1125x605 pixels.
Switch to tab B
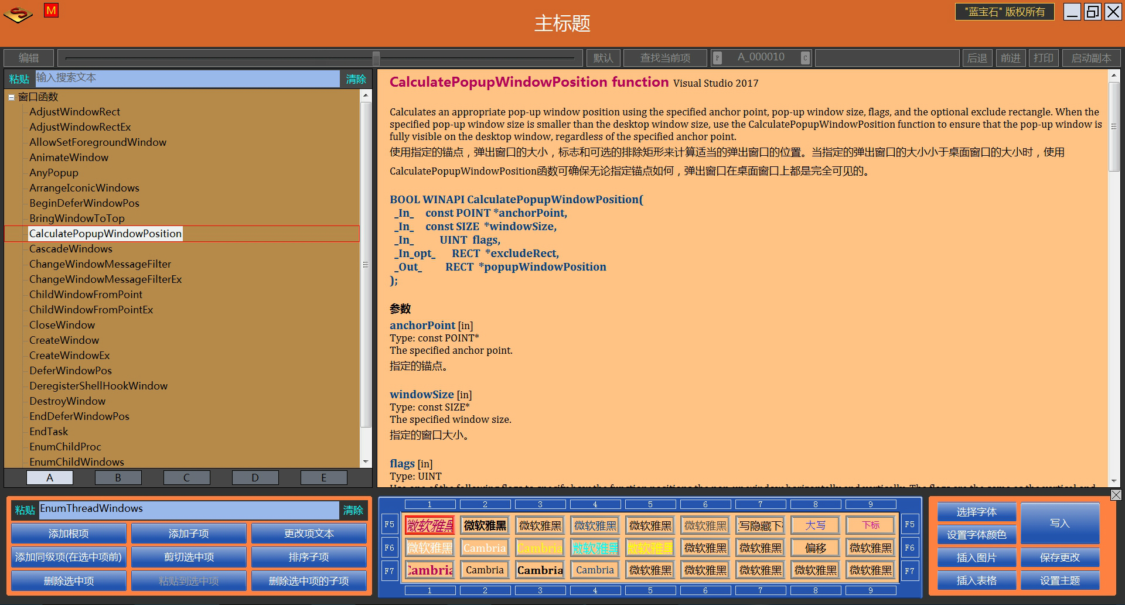118,477
